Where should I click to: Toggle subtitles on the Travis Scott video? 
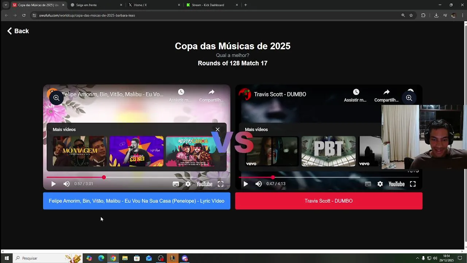click(368, 184)
